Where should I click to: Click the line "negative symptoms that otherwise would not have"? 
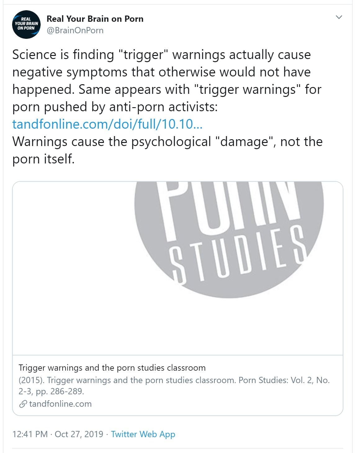tap(161, 72)
